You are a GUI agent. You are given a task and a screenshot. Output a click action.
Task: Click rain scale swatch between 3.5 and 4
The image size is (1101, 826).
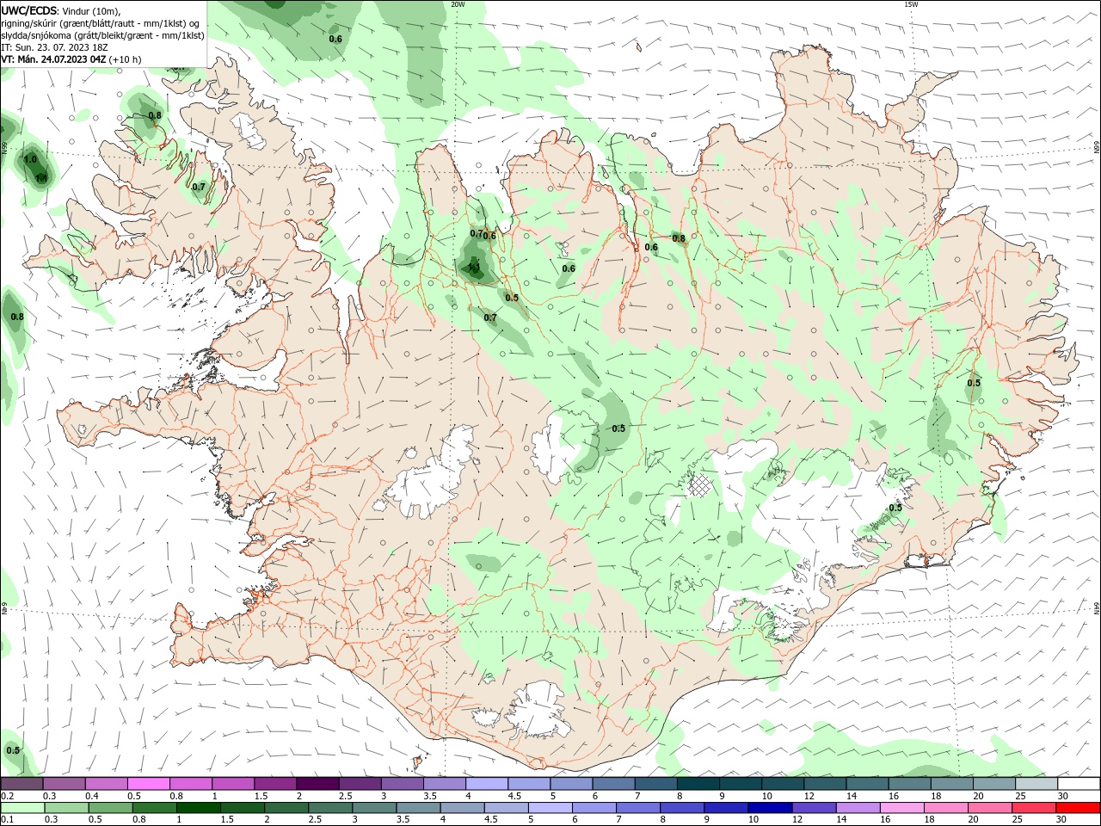[x=418, y=807]
